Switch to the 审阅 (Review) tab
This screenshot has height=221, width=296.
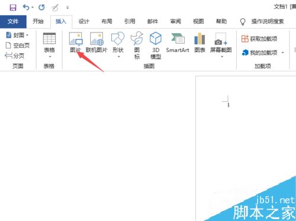click(x=175, y=21)
